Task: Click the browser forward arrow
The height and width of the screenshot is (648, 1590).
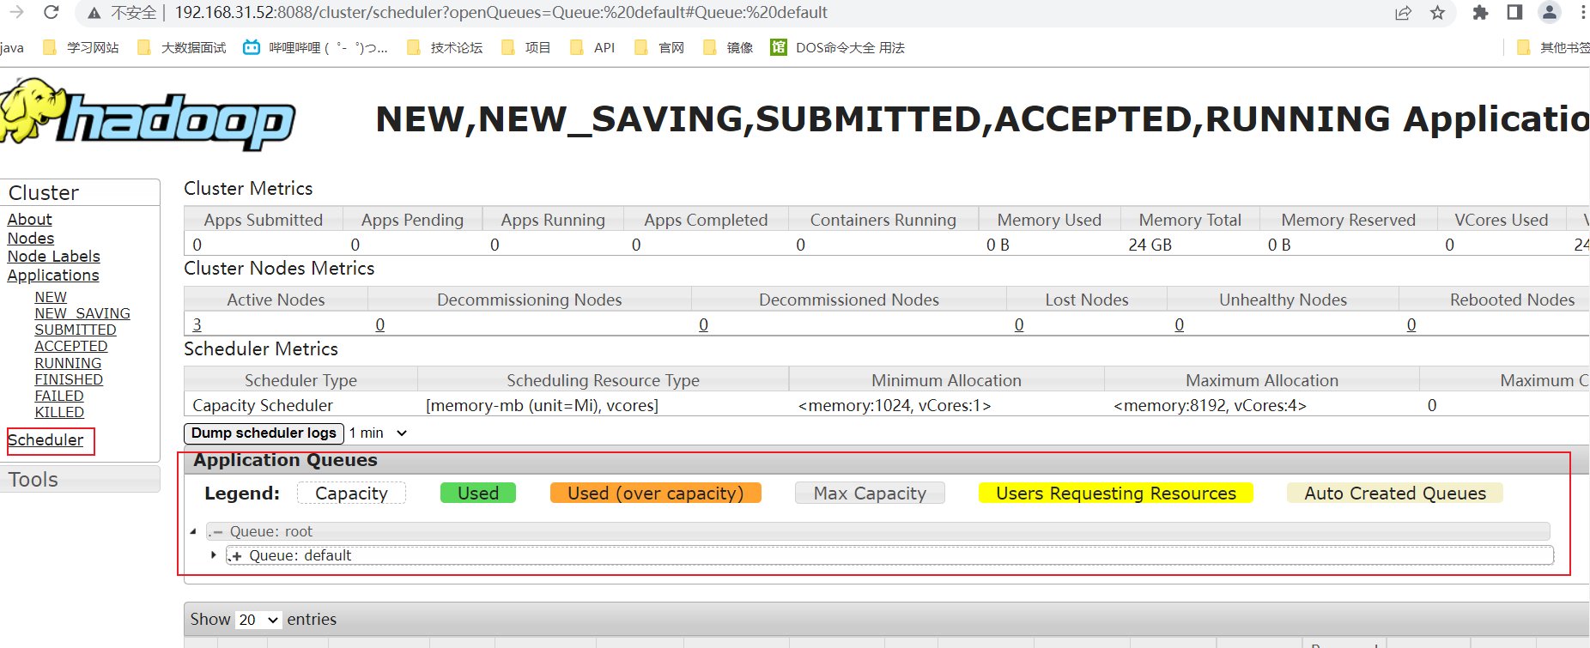Action: 16,12
